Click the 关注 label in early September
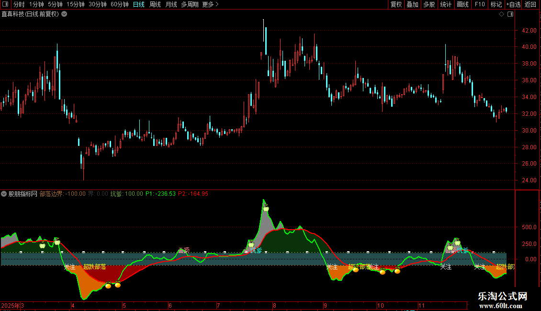Screen dimensions: 541x311 pyautogui.click(x=332, y=267)
